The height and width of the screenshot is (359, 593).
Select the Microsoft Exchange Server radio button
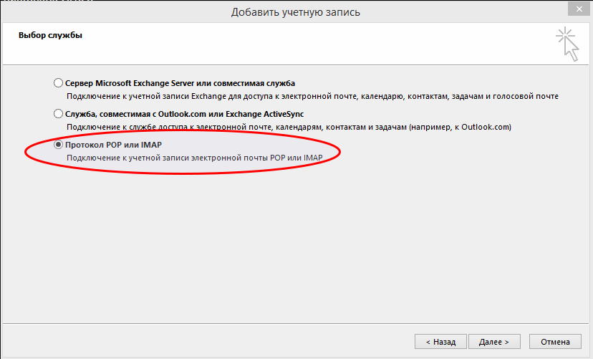(58, 82)
